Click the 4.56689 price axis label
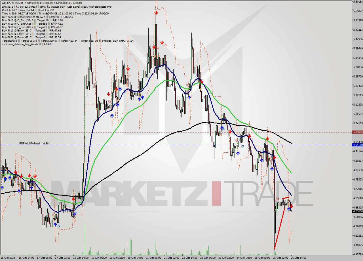This screenshot has height=261, width=363. [x=358, y=226]
